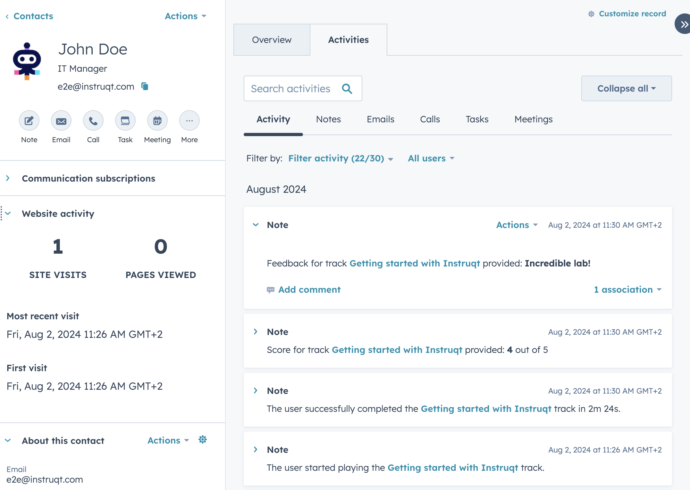Expand the note about score 4 out of 5
This screenshot has height=490, width=690.
coord(256,332)
